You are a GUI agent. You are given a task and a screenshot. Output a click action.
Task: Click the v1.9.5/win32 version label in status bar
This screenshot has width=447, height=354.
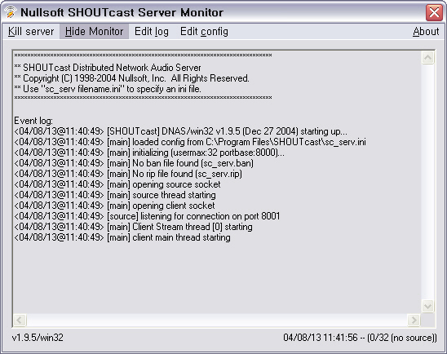pyautogui.click(x=38, y=338)
